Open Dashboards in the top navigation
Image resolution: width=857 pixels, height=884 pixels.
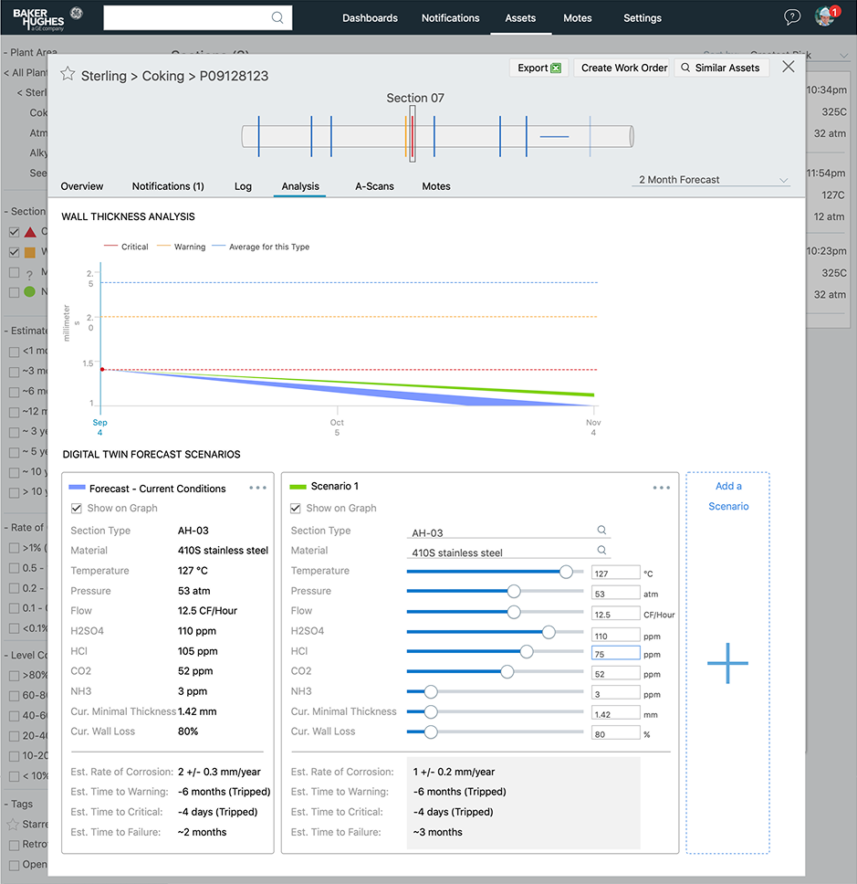click(370, 18)
